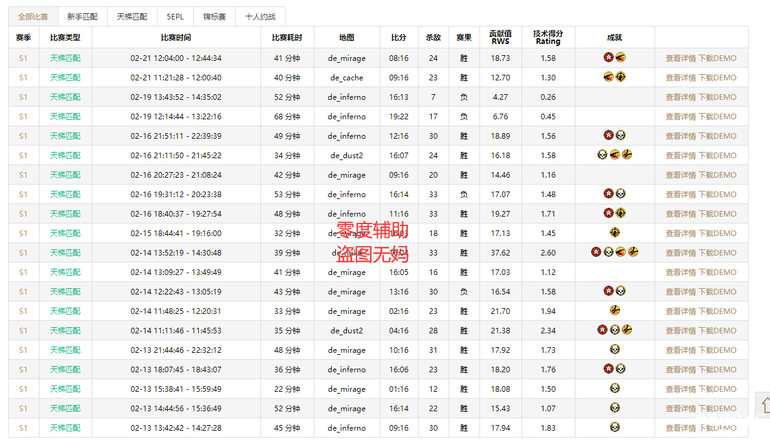Image resolution: width=770 pixels, height=442 pixels.
Task: Click gun badge in 02-21 12:04:00 row
Action: 621,58
